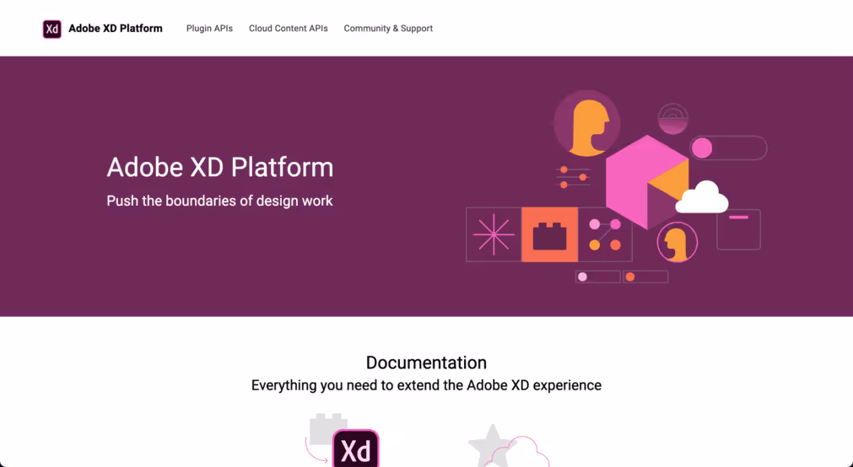Click the concentric-rings circle icon in hero

coord(673,119)
